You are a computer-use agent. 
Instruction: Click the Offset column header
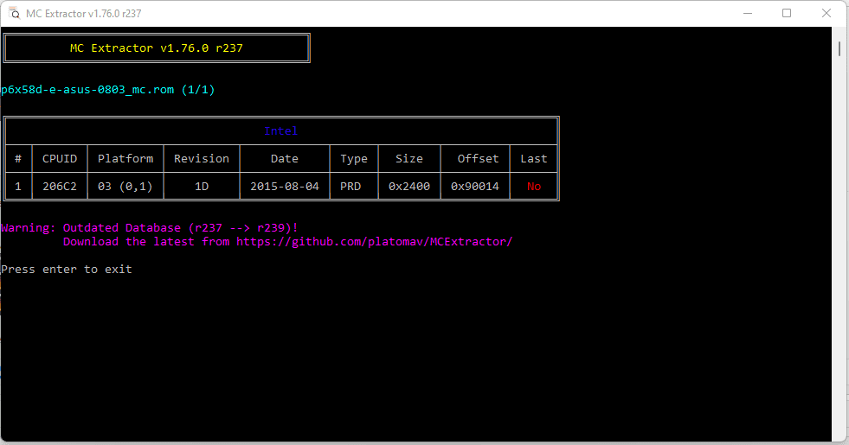point(478,158)
